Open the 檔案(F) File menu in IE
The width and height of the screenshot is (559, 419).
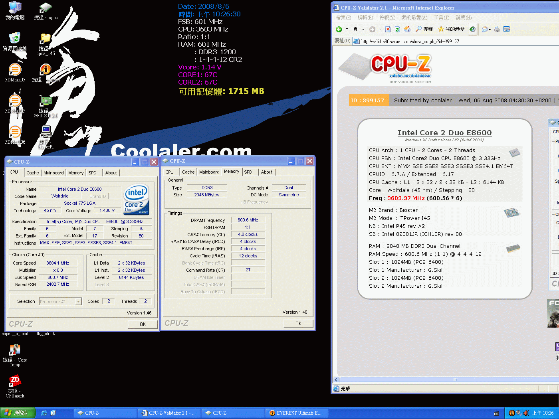343,18
